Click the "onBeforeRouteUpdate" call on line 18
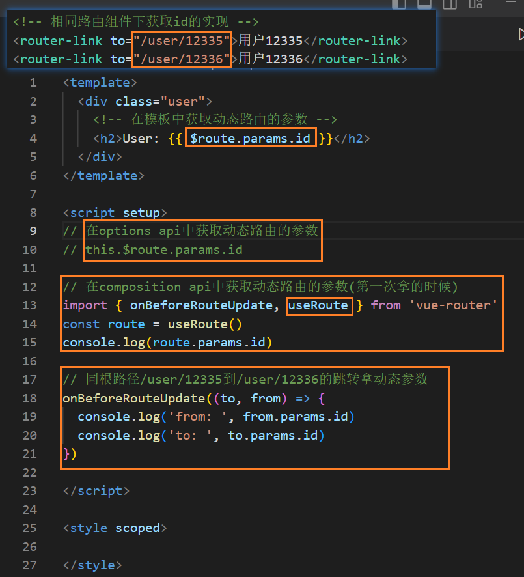 (x=134, y=398)
